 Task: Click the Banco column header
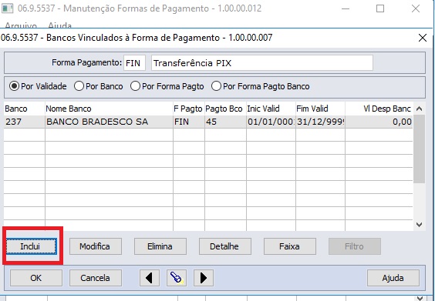click(x=25, y=109)
